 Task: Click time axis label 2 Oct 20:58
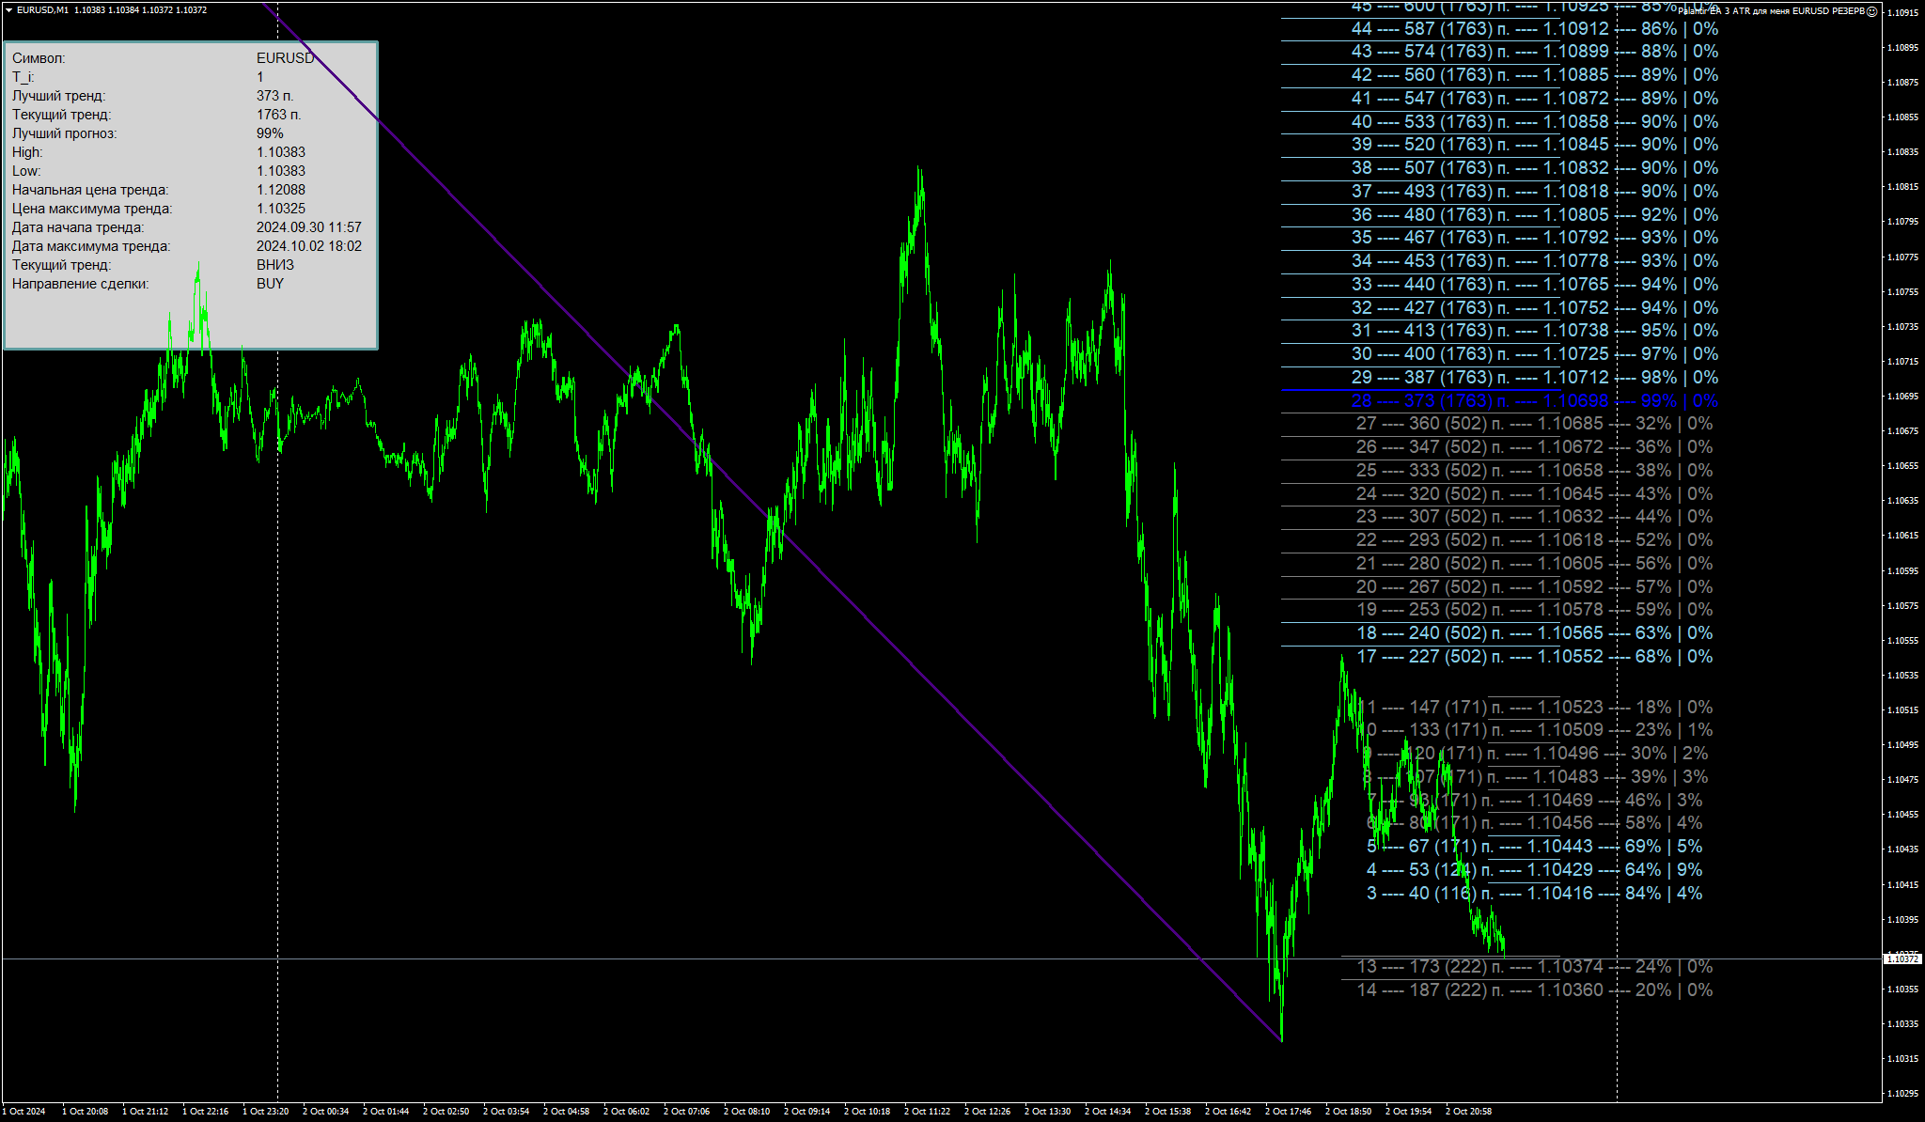(x=1468, y=1112)
